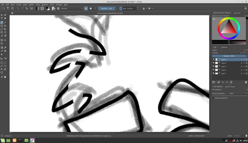Select the Freehand Brush tool
The image size is (248, 143).
pos(2,22)
